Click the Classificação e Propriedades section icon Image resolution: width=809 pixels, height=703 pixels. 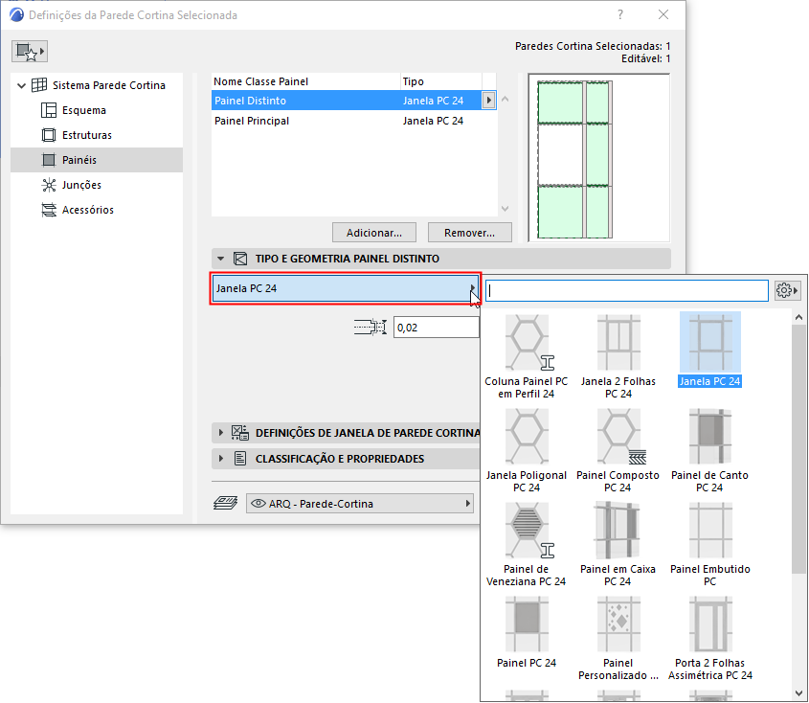coord(240,459)
